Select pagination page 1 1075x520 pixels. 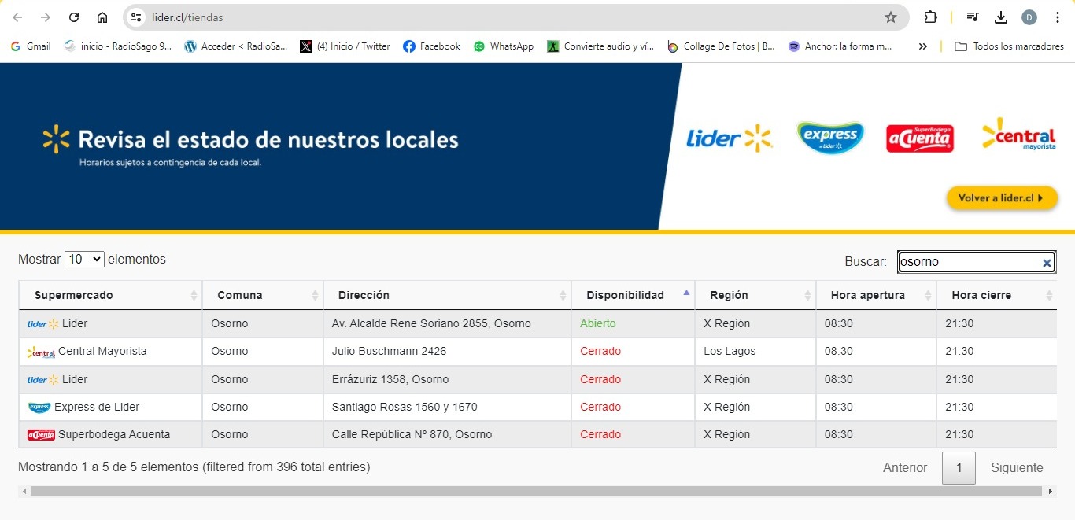click(959, 467)
